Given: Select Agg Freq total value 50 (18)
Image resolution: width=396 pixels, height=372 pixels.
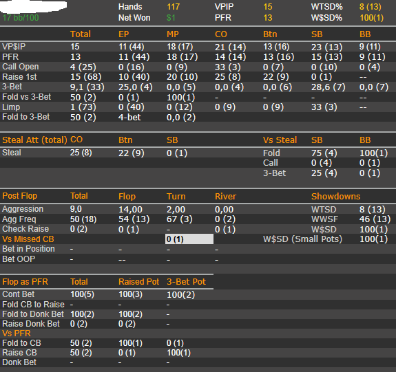Looking at the screenshot, I should [x=83, y=219].
